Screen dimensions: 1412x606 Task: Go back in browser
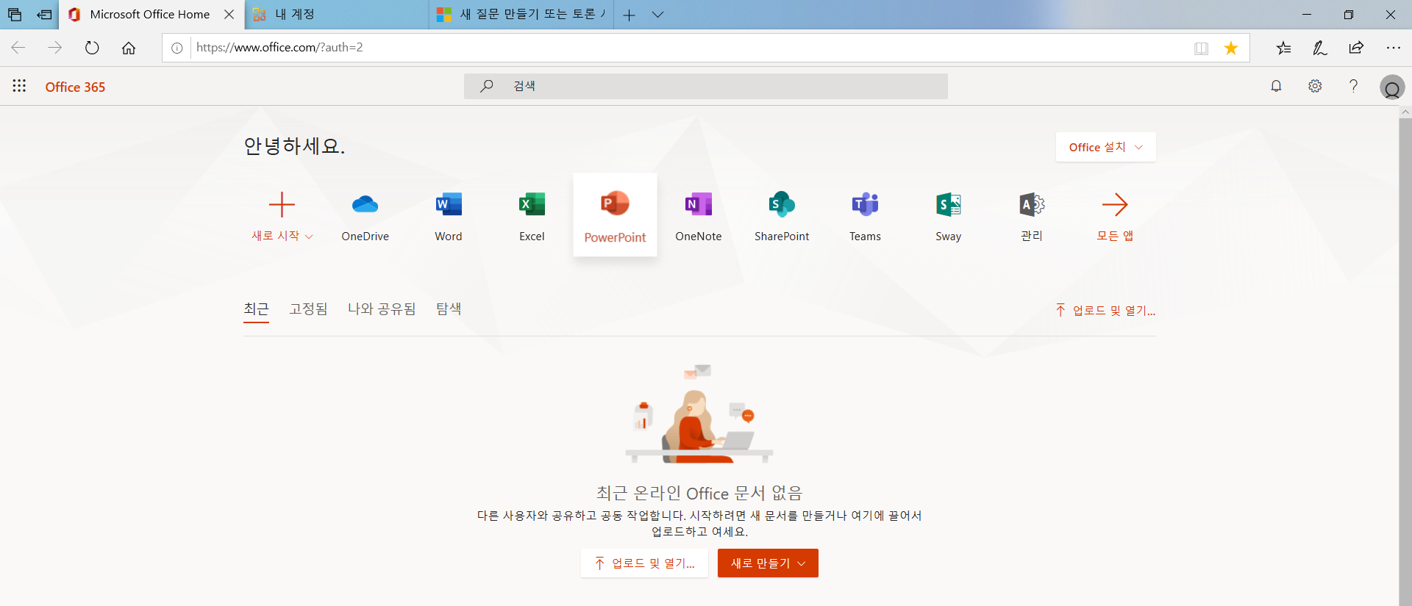click(x=18, y=48)
